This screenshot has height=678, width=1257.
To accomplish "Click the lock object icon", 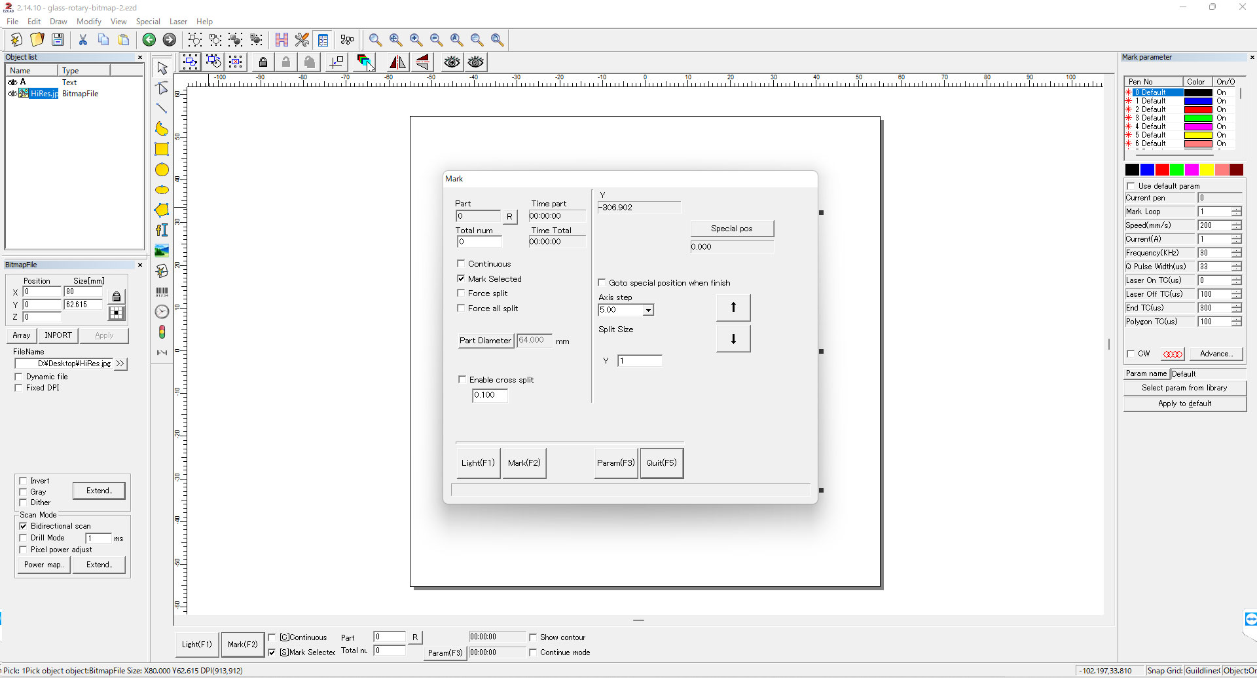I will (263, 62).
